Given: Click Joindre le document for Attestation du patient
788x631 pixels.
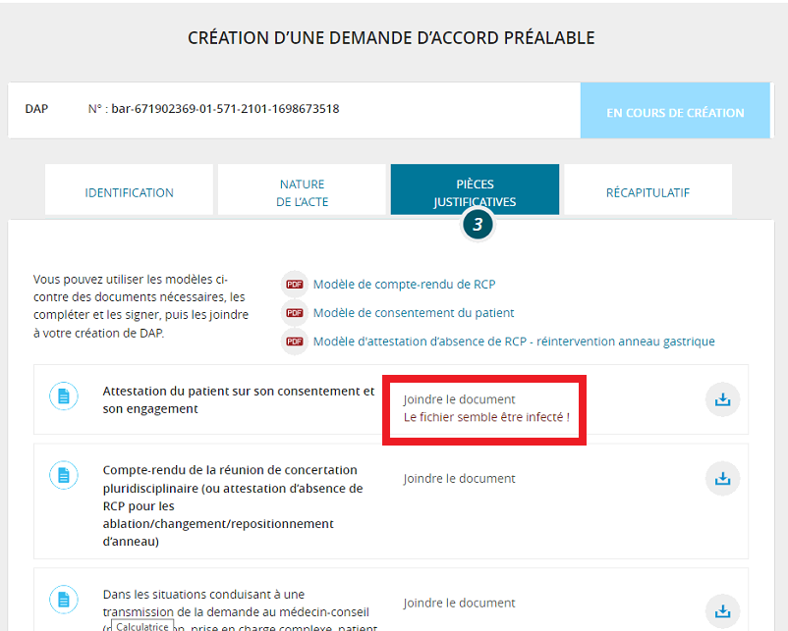Looking at the screenshot, I should [x=459, y=399].
